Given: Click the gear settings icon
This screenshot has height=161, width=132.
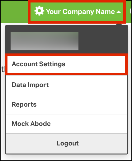Looking at the screenshot, I should coord(39,11).
